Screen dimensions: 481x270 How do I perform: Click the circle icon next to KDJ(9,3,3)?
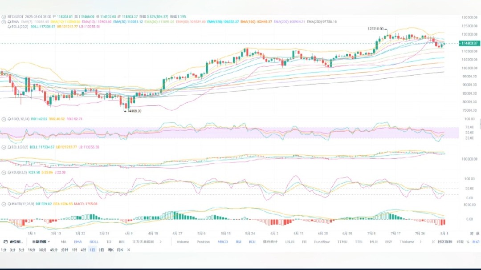[x=4, y=172]
